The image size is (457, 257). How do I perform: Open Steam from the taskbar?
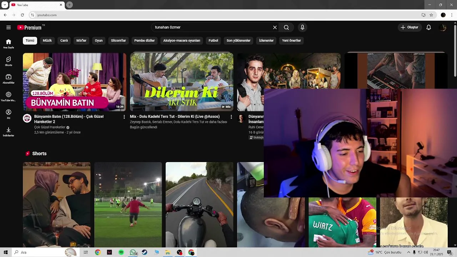tap(144, 252)
